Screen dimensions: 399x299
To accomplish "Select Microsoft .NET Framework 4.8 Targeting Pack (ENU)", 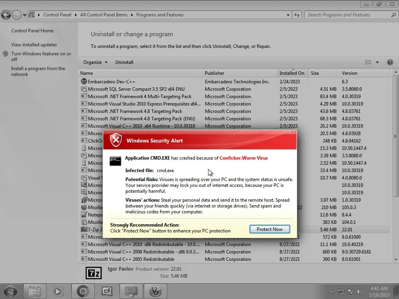I will coord(234,118).
